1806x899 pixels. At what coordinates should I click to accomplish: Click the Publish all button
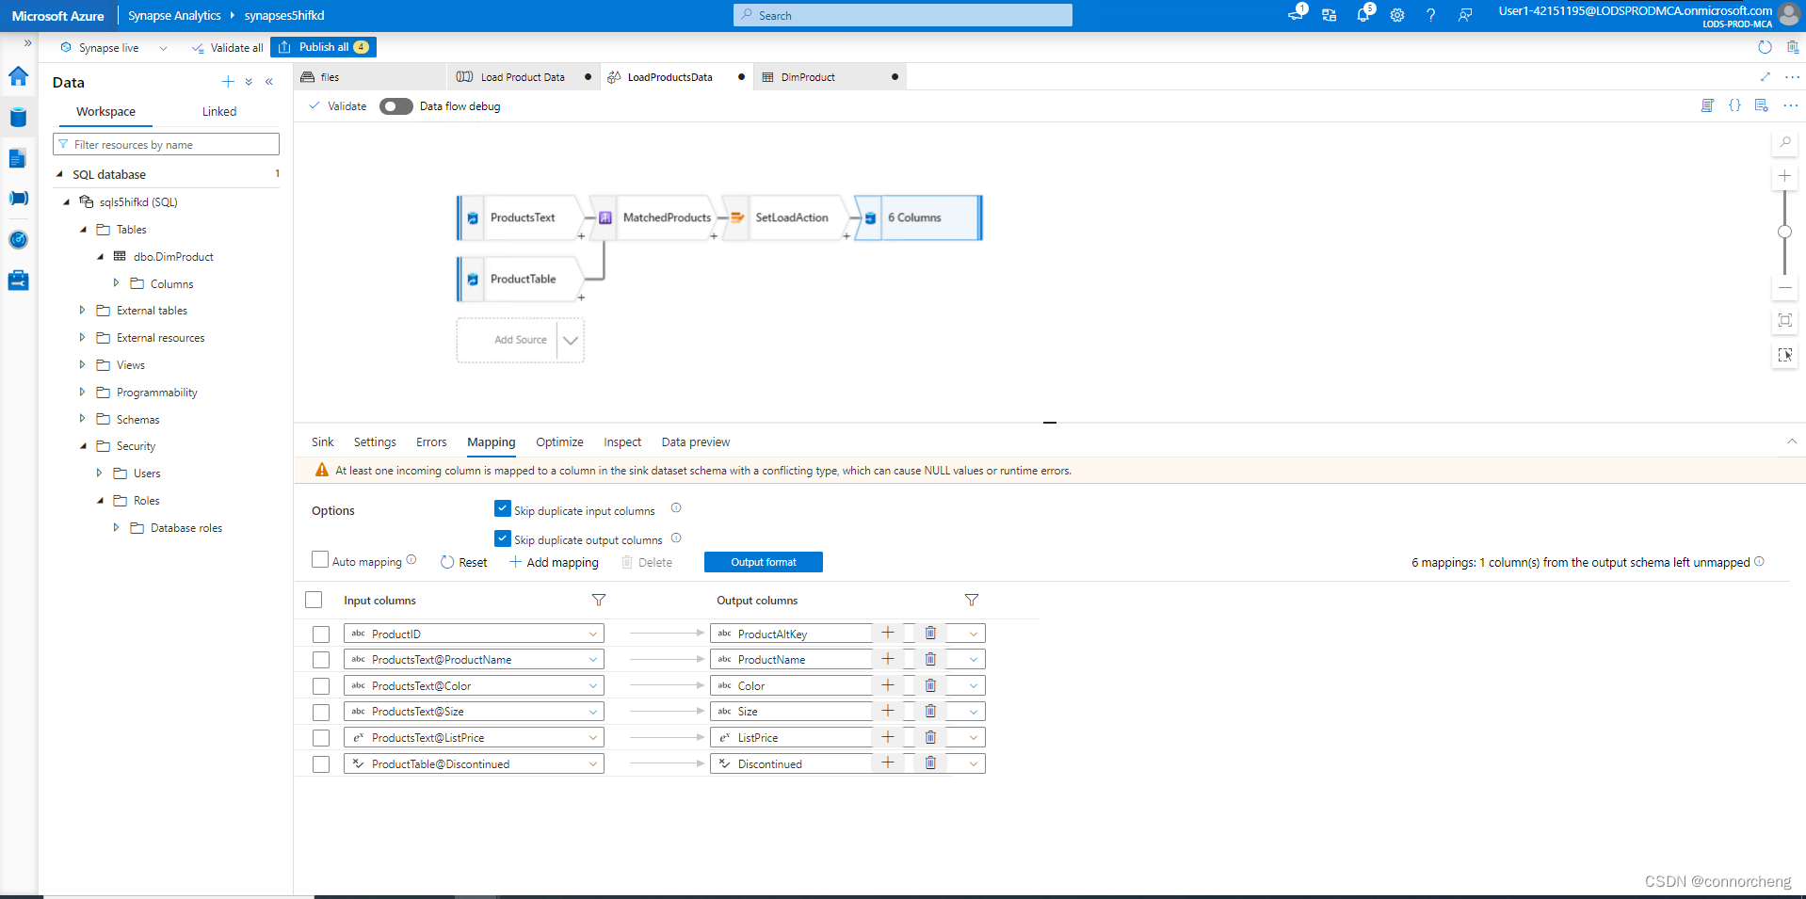(x=324, y=47)
